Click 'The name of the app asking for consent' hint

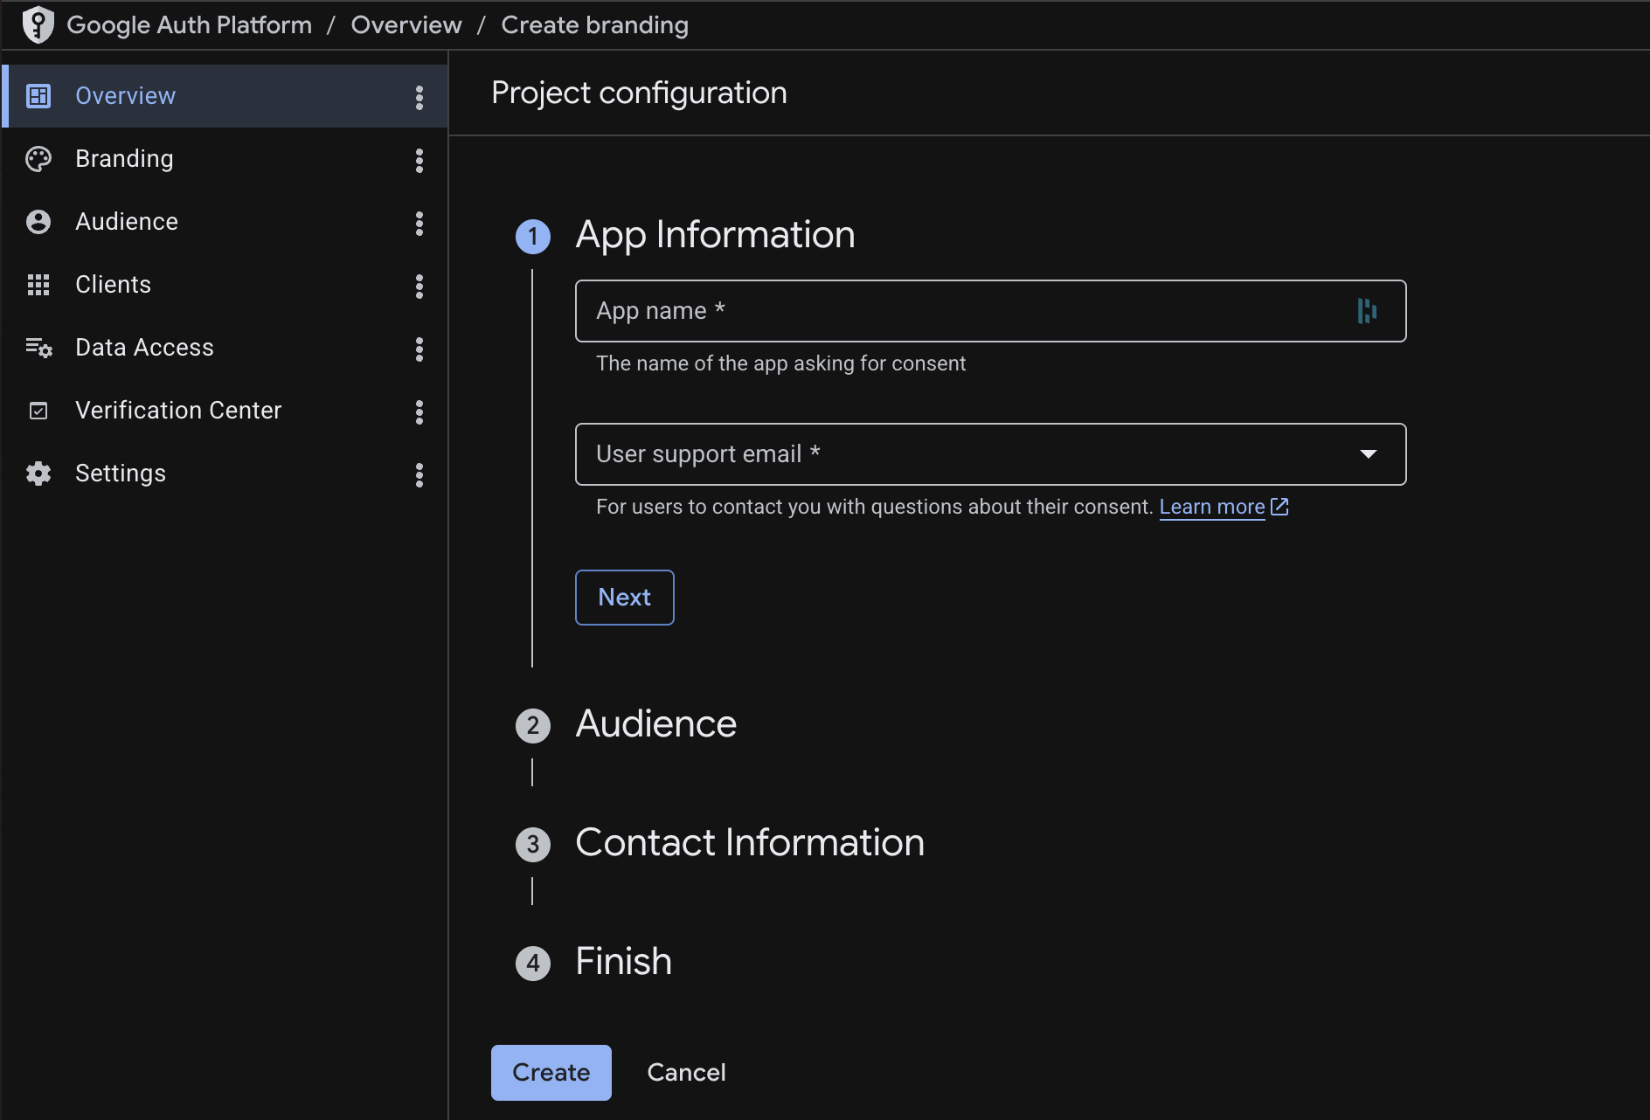[x=780, y=363]
